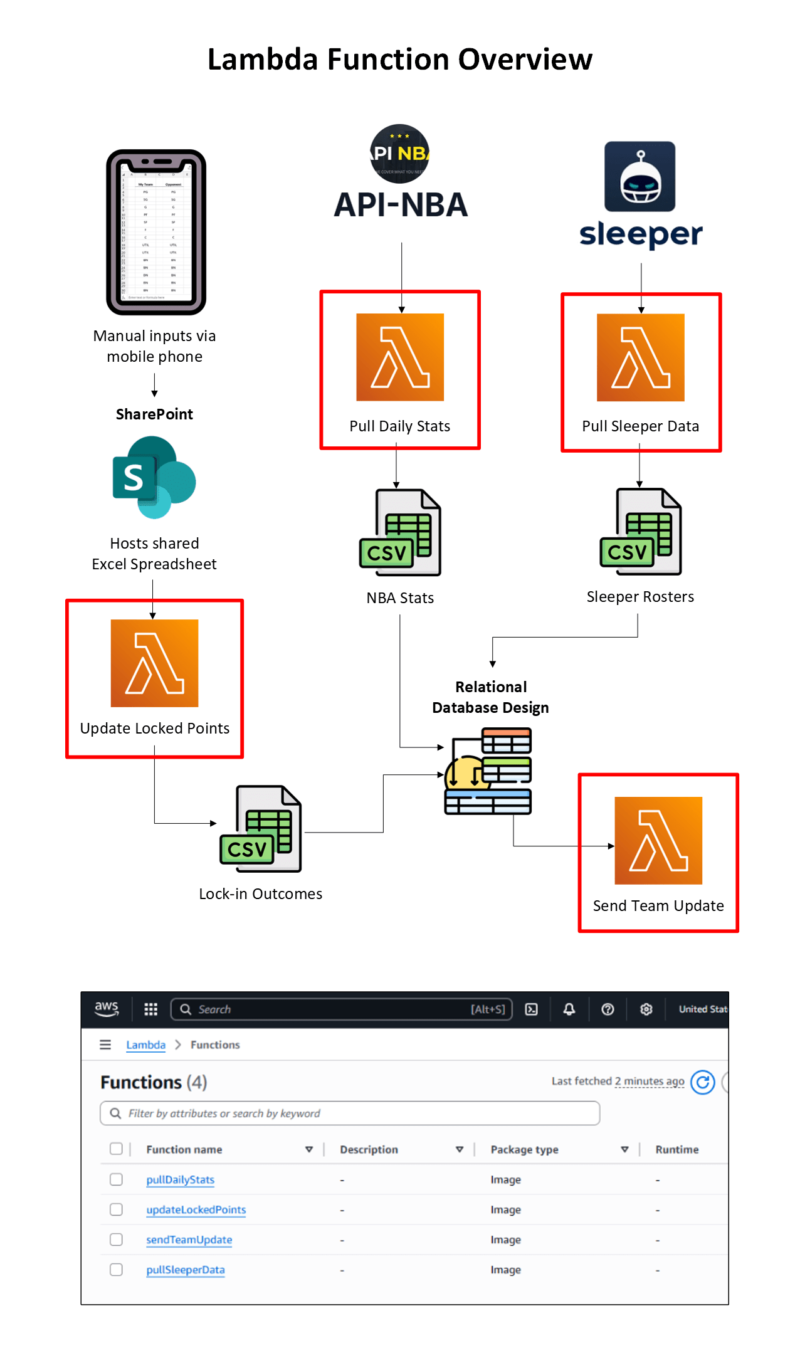Screen dimensions: 800x1358
Task: Go to the Lambda breadcrumb link
Action: [x=145, y=1045]
